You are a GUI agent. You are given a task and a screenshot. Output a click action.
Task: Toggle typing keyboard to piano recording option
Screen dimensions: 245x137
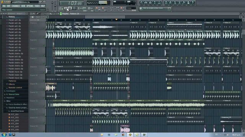tap(97, 8)
